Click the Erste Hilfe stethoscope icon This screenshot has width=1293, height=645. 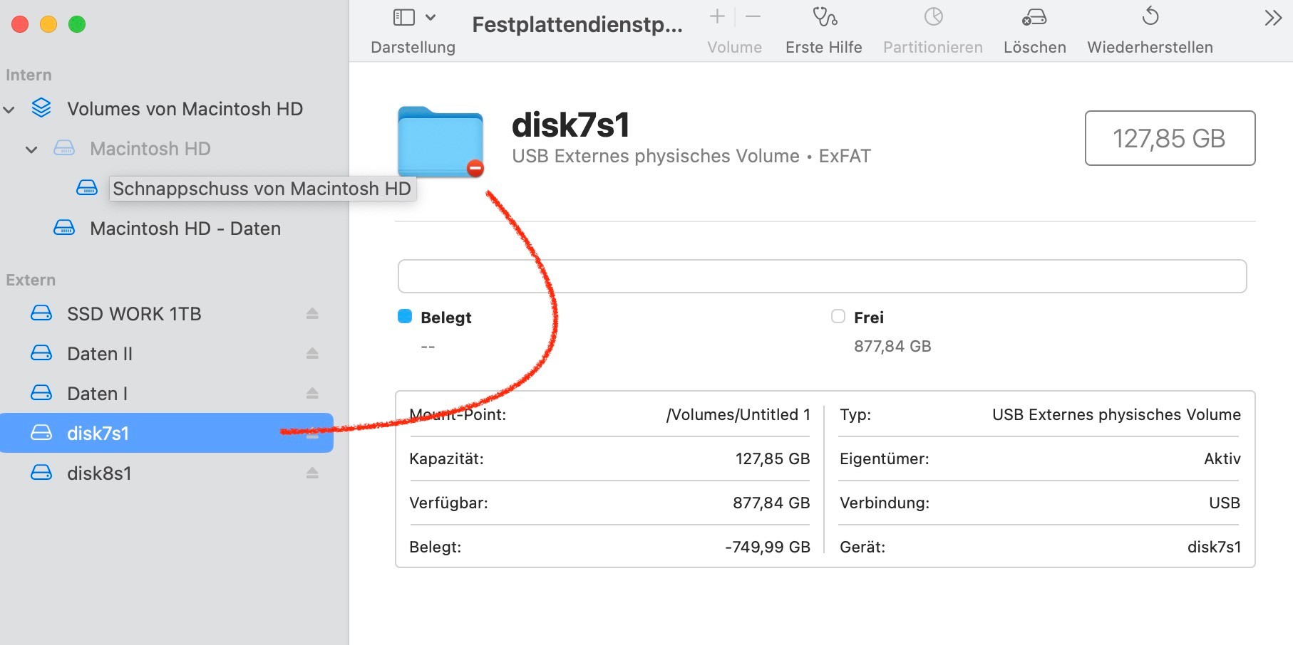coord(824,17)
